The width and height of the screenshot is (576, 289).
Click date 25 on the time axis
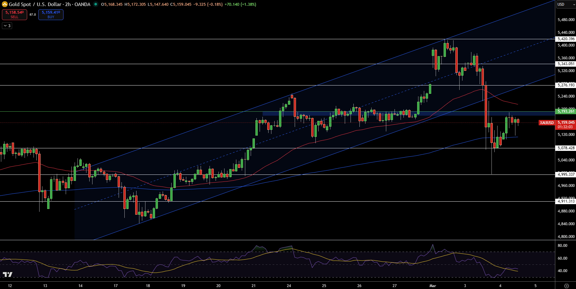click(x=324, y=286)
